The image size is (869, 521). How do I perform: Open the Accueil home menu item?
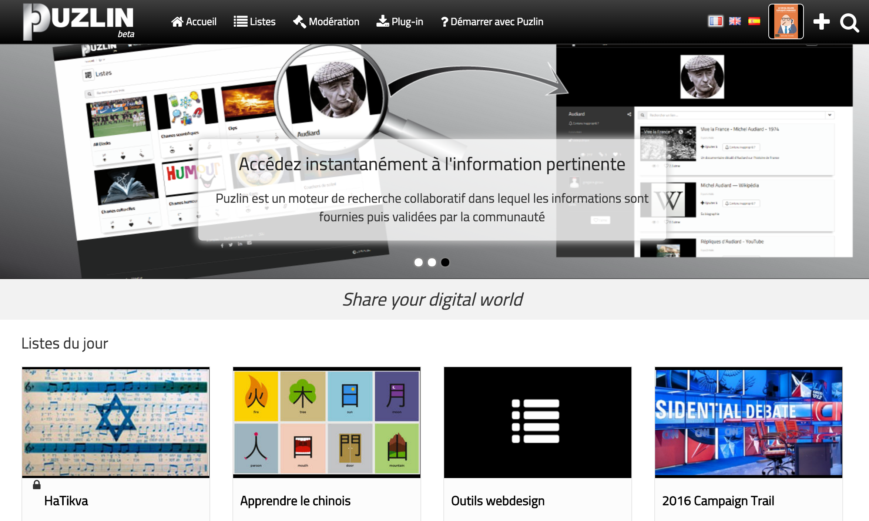tap(194, 22)
